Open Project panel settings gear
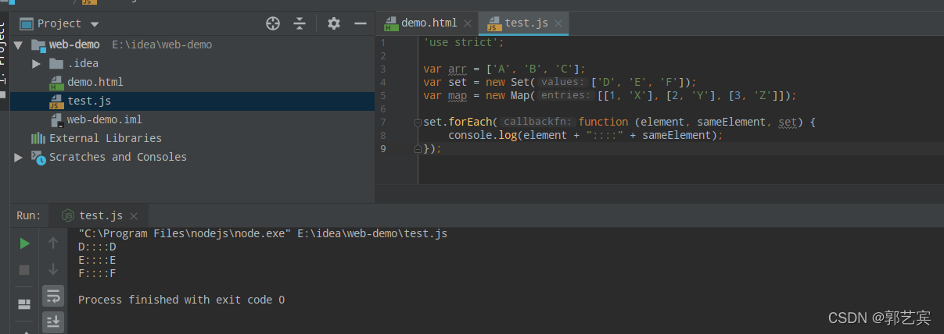Image resolution: width=944 pixels, height=334 pixels. pyautogui.click(x=334, y=23)
